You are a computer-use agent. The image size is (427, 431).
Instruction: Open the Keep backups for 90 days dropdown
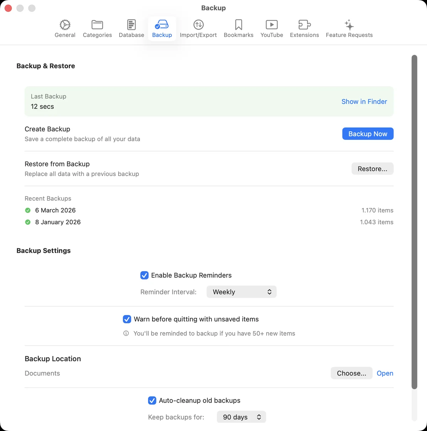click(242, 417)
